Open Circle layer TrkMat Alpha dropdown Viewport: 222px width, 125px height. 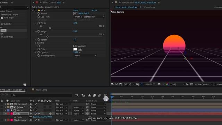click(x=78, y=110)
